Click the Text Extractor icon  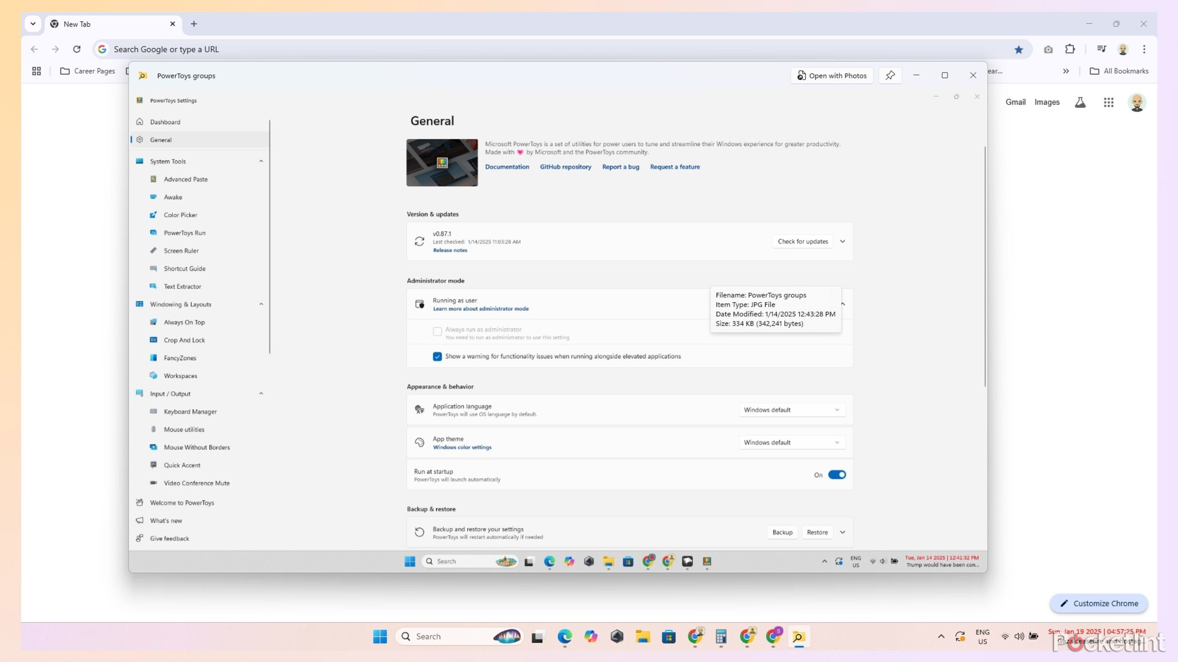(153, 286)
